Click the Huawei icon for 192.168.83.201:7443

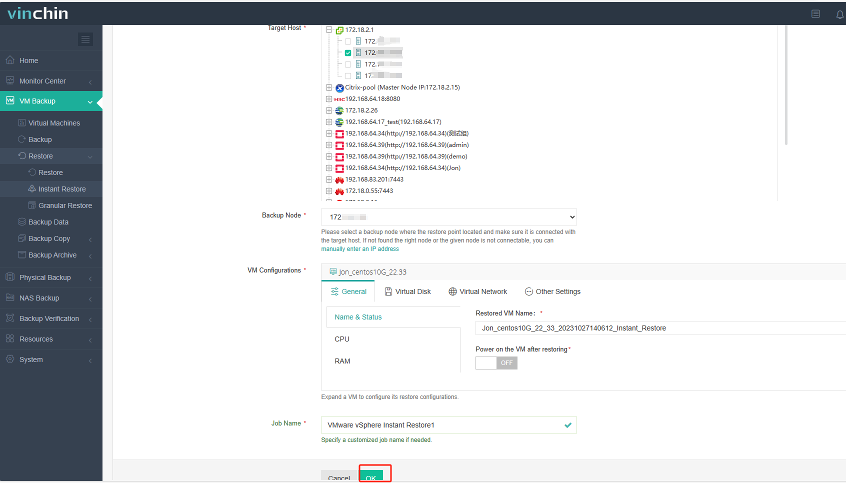click(x=339, y=179)
